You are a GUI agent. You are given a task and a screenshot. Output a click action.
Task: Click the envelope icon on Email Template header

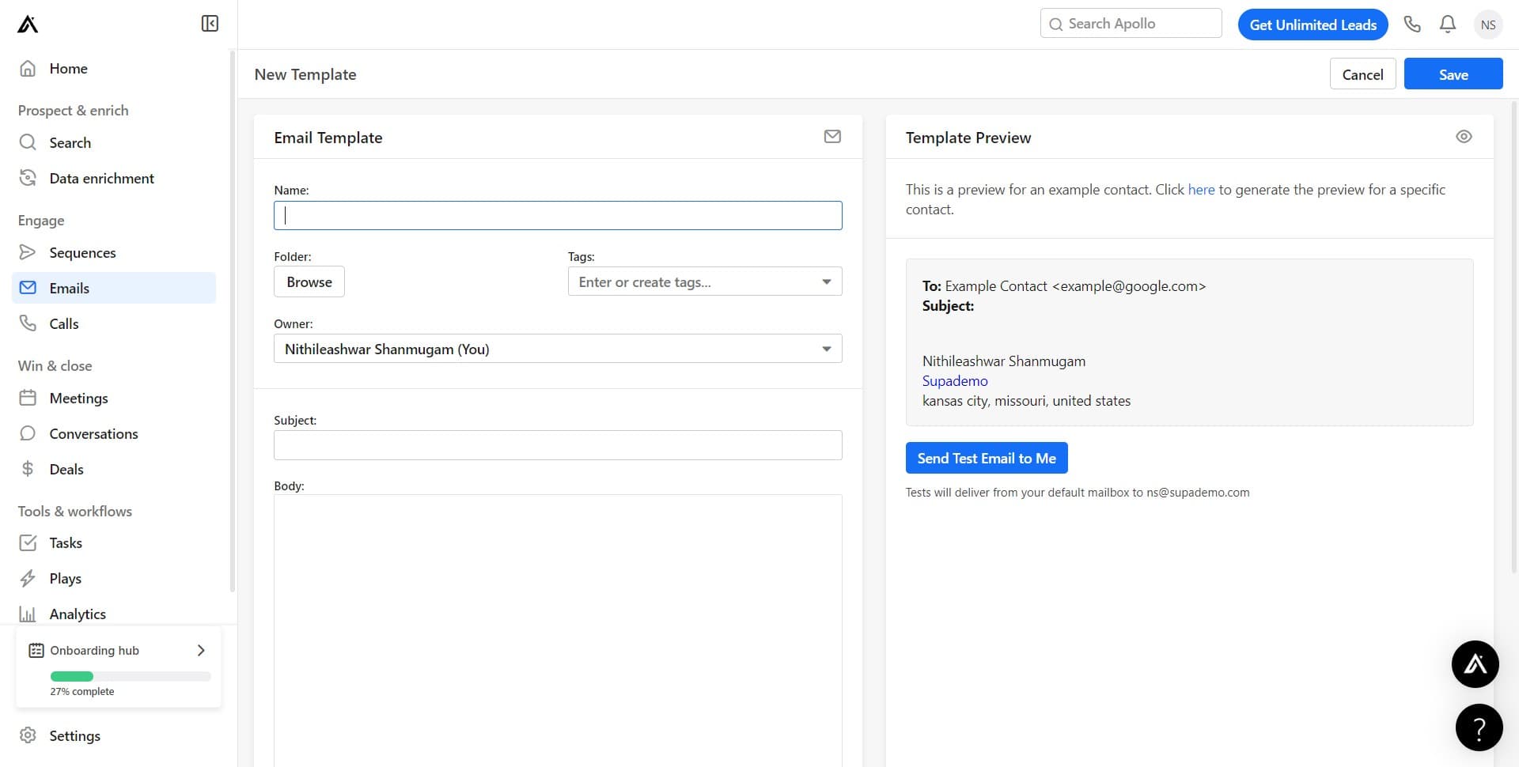click(831, 136)
